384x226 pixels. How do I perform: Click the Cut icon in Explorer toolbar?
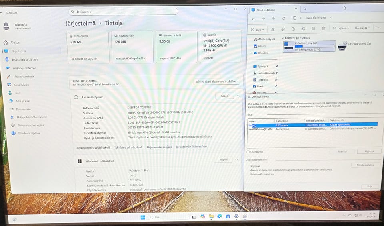[x=272, y=29]
